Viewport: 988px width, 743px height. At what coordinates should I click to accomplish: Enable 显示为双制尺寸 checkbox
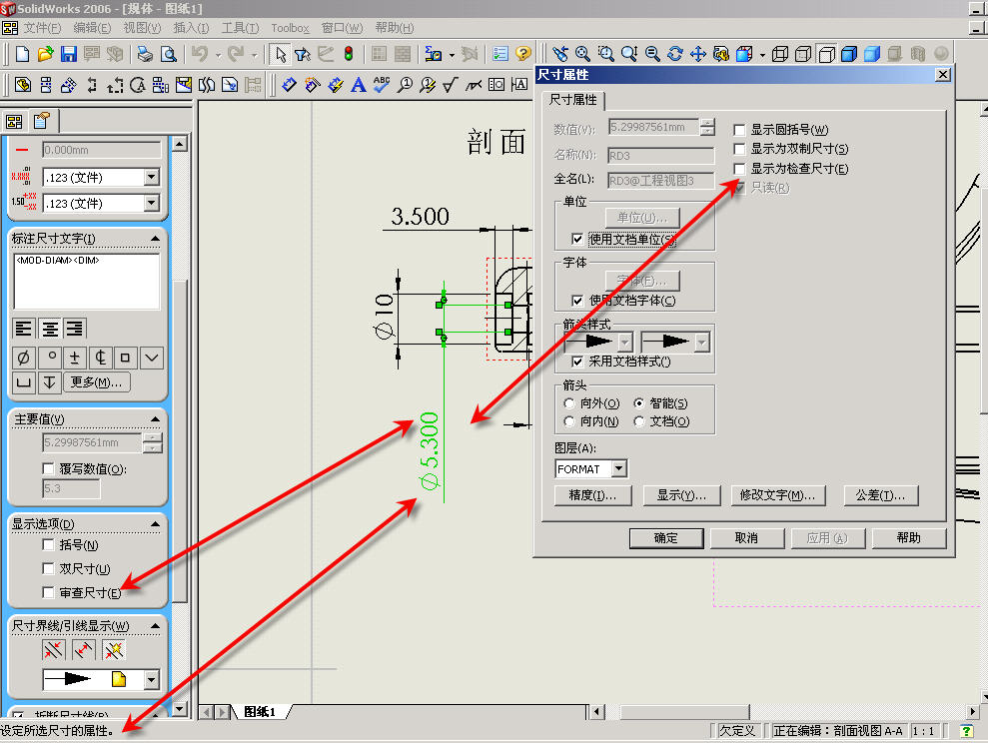coord(739,149)
